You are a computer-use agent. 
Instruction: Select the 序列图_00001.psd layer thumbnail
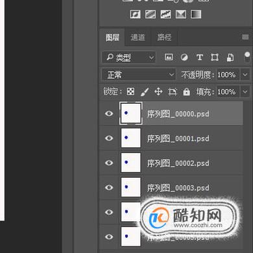[130, 138]
